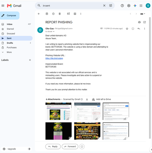Viewport: 152px width, 153px height.
Task: Open Settings gear icon
Action: point(129,6)
